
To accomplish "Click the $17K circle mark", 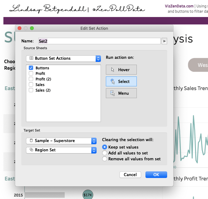I will coord(88,195).
